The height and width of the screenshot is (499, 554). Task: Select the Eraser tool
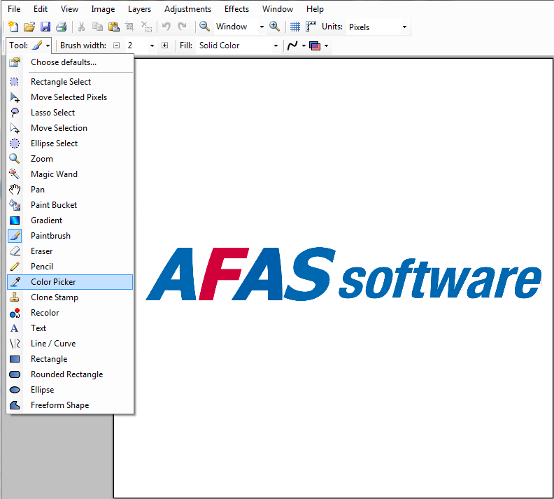[x=70, y=251]
